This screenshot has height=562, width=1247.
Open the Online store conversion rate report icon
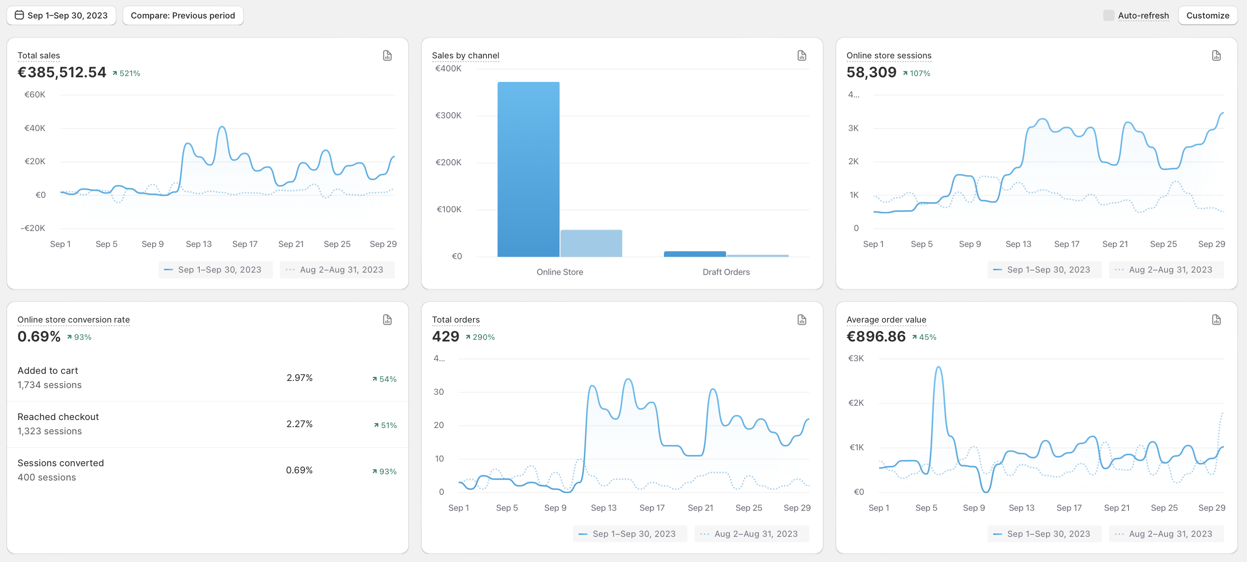click(x=387, y=320)
